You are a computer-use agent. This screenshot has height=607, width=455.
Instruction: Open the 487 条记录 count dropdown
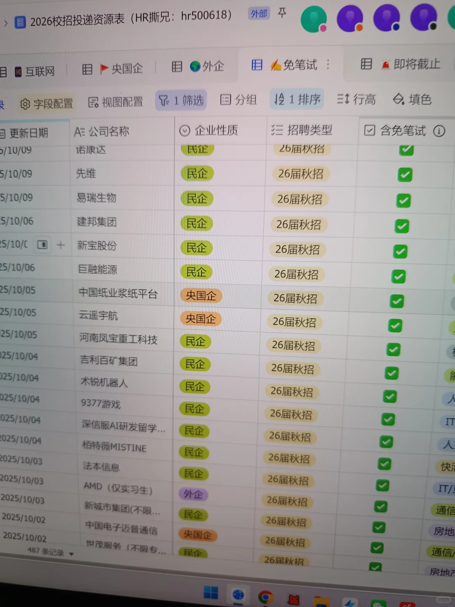point(51,552)
